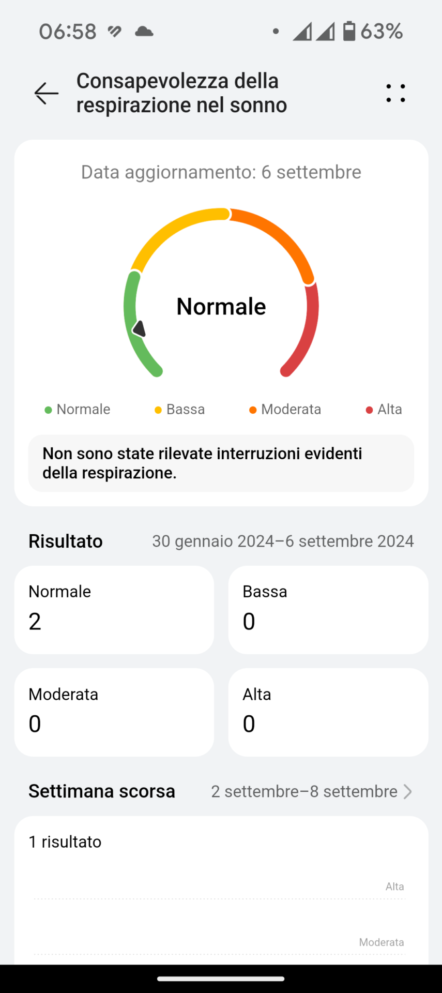
Task: Tap the no breathing interruptions message box
Action: pyautogui.click(x=221, y=463)
